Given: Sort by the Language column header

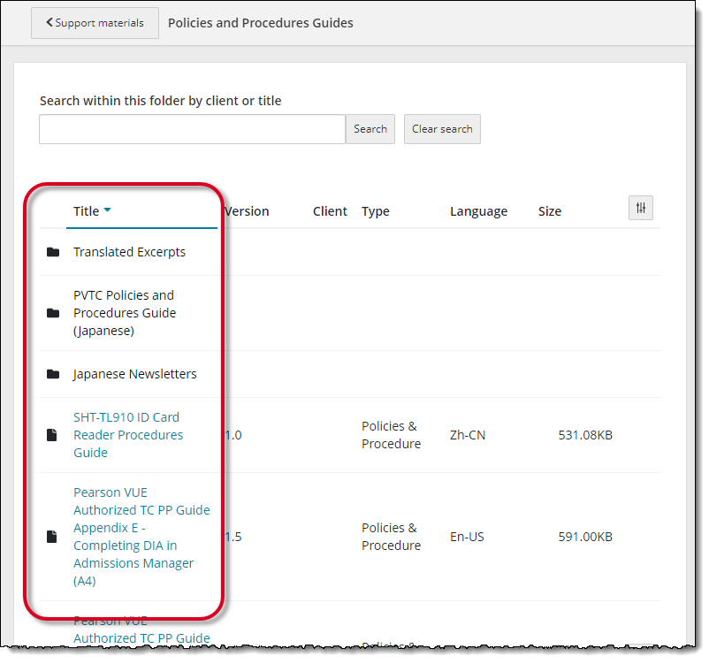Looking at the screenshot, I should click(478, 211).
